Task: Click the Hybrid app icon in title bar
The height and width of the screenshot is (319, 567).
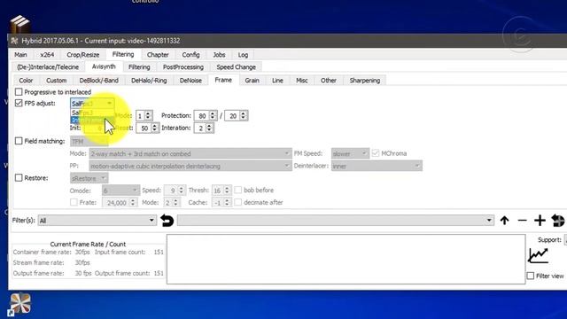Action: click(x=14, y=41)
